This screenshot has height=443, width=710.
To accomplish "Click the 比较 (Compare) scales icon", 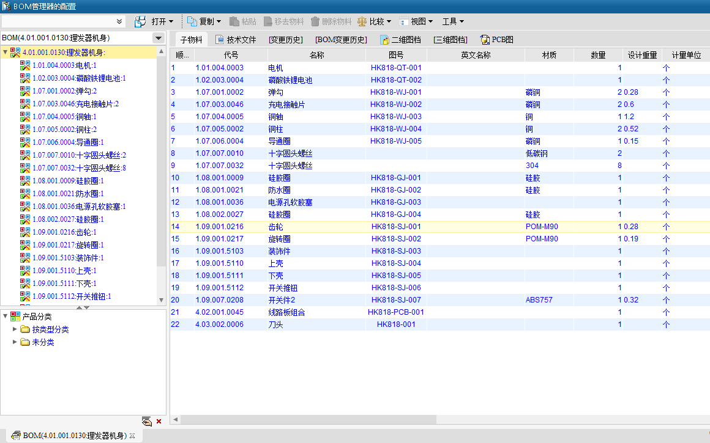I will 362,21.
